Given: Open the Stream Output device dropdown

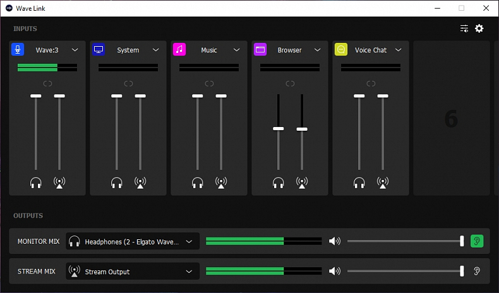Looking at the screenshot, I should pyautogui.click(x=133, y=272).
